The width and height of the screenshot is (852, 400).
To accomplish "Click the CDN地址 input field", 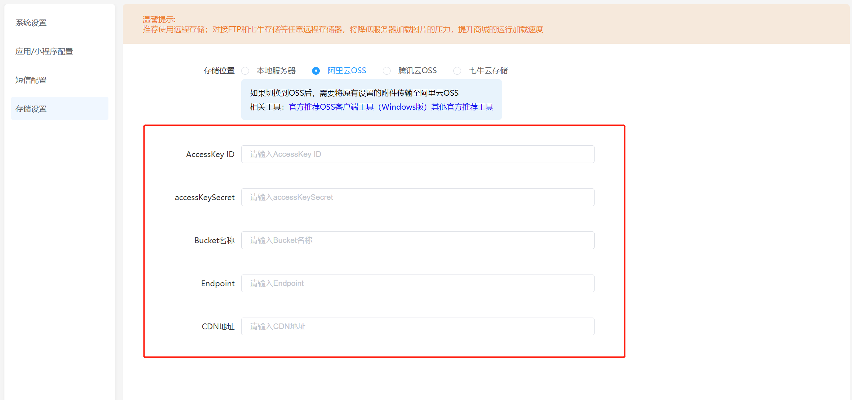I will click(x=418, y=326).
